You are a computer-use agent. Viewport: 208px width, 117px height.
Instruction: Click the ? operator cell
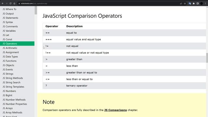[x=46, y=86]
